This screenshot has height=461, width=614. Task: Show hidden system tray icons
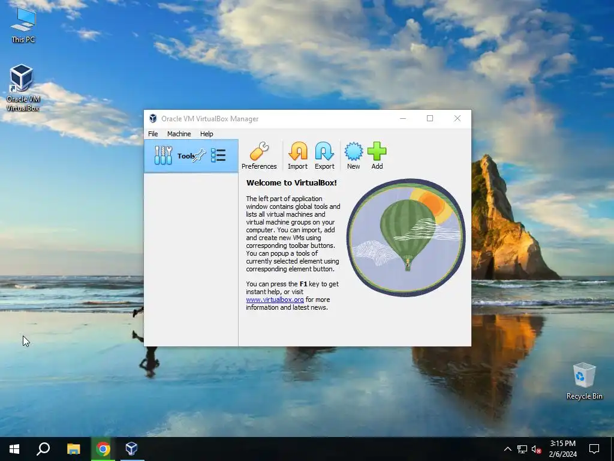point(507,449)
